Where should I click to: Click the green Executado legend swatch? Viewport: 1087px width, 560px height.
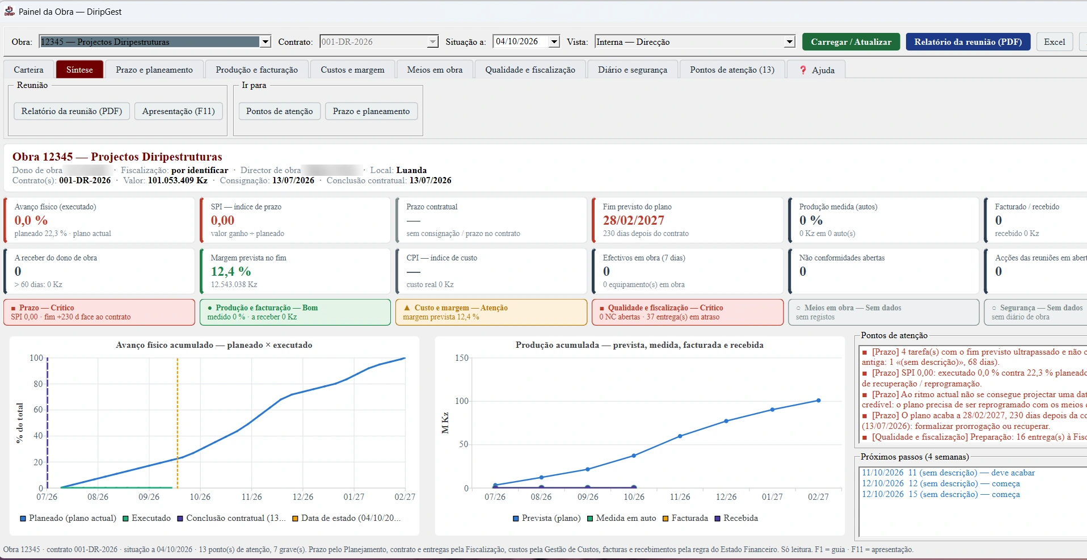point(126,519)
